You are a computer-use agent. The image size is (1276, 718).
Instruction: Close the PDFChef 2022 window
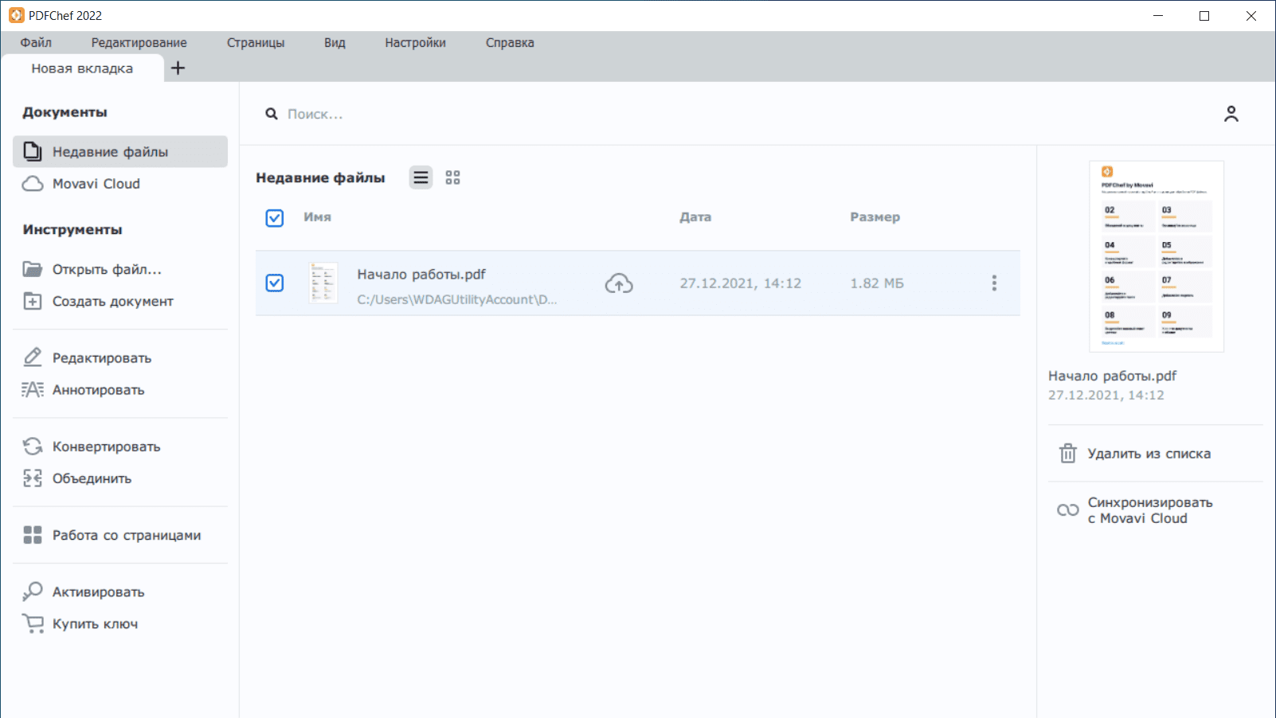1251,16
